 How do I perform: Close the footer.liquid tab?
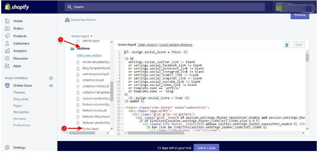(x=91, y=36)
